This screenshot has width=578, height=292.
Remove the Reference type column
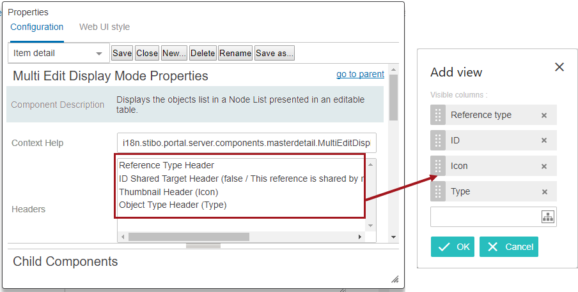point(543,115)
